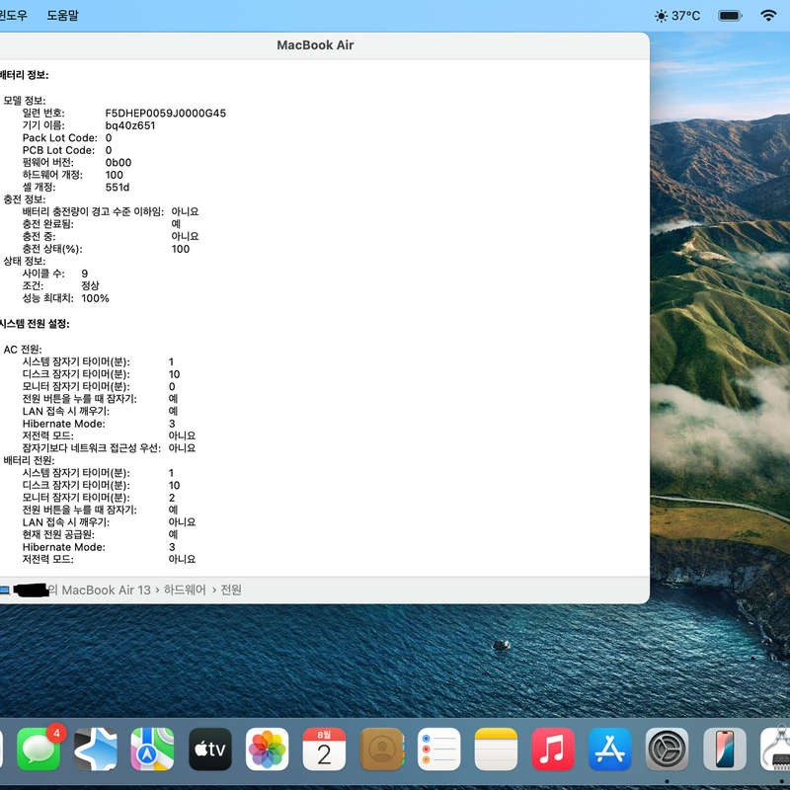Open the 도움말 menu
Screen dimensions: 790x790
(63, 15)
